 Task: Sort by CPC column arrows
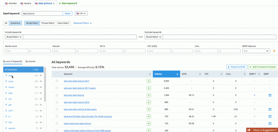pos(221,74)
